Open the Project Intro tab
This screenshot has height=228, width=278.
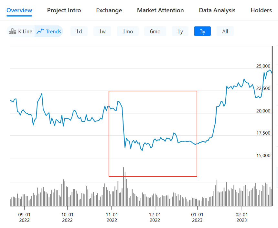(64, 10)
